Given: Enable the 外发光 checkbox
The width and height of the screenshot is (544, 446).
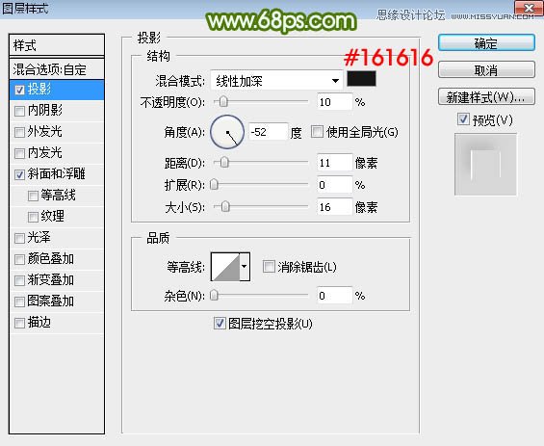Looking at the screenshot, I should click(x=20, y=132).
